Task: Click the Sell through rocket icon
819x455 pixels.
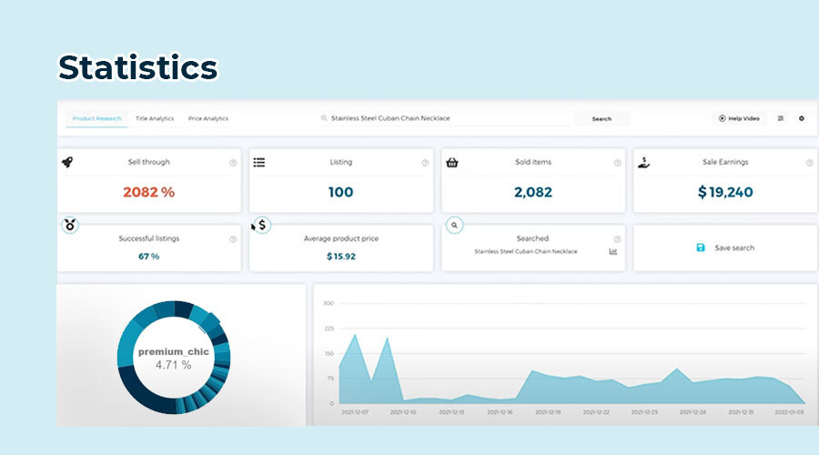Action: coord(67,162)
